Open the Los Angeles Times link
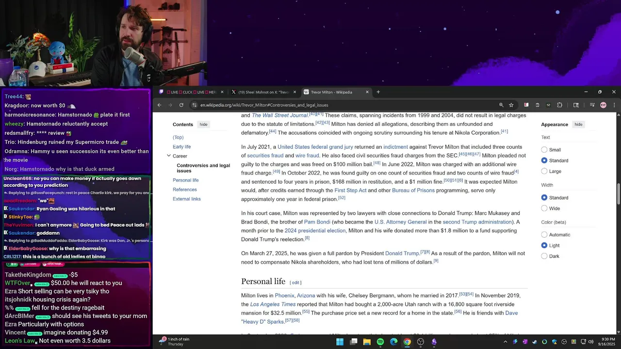Screen dimensions: 621x349 click(x=273, y=304)
